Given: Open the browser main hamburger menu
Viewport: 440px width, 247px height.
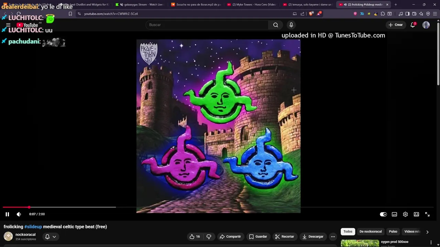Looking at the screenshot, I should coord(435,14).
